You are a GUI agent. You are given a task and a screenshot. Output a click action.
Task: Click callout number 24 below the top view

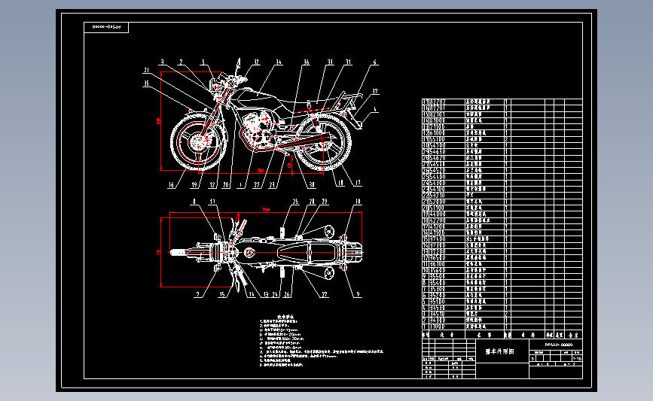[x=275, y=294]
